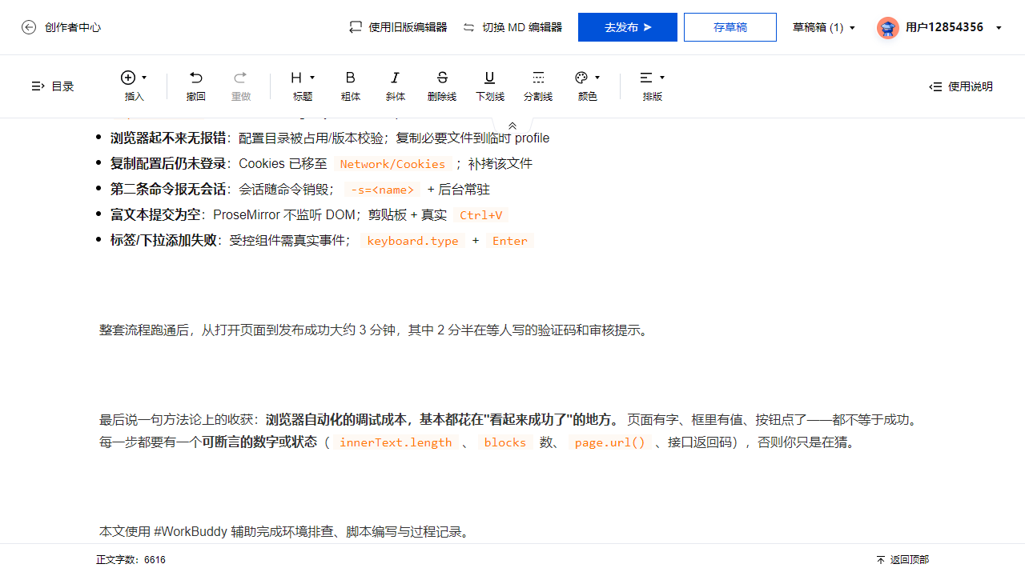1025x576 pixels.
Task: Click the 去发布 publish button
Action: click(x=628, y=27)
